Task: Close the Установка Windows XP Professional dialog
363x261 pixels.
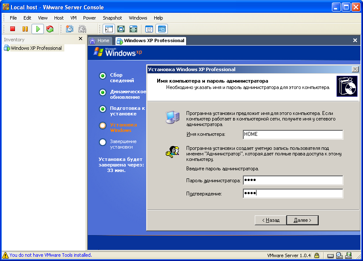Action: [355, 69]
